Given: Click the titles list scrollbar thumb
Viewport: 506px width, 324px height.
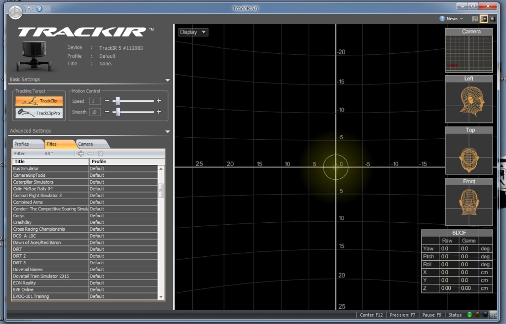Looking at the screenshot, I should (161, 190).
